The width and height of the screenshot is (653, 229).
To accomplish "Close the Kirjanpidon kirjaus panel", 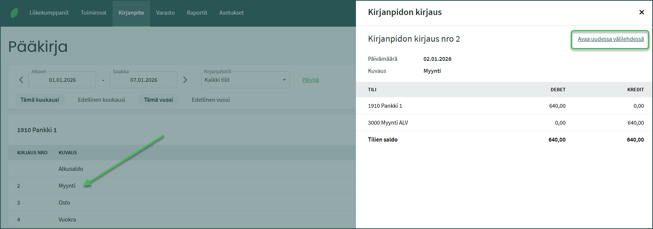I will pos(641,12).
